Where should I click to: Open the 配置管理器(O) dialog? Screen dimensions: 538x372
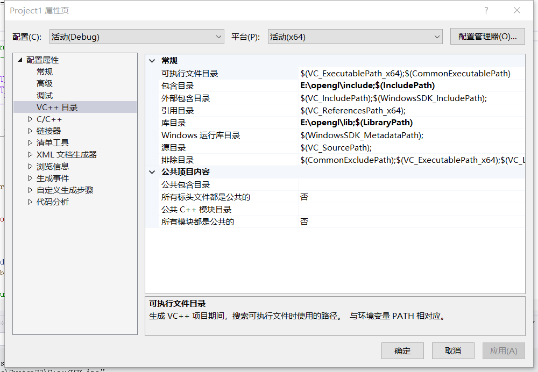pyautogui.click(x=487, y=36)
